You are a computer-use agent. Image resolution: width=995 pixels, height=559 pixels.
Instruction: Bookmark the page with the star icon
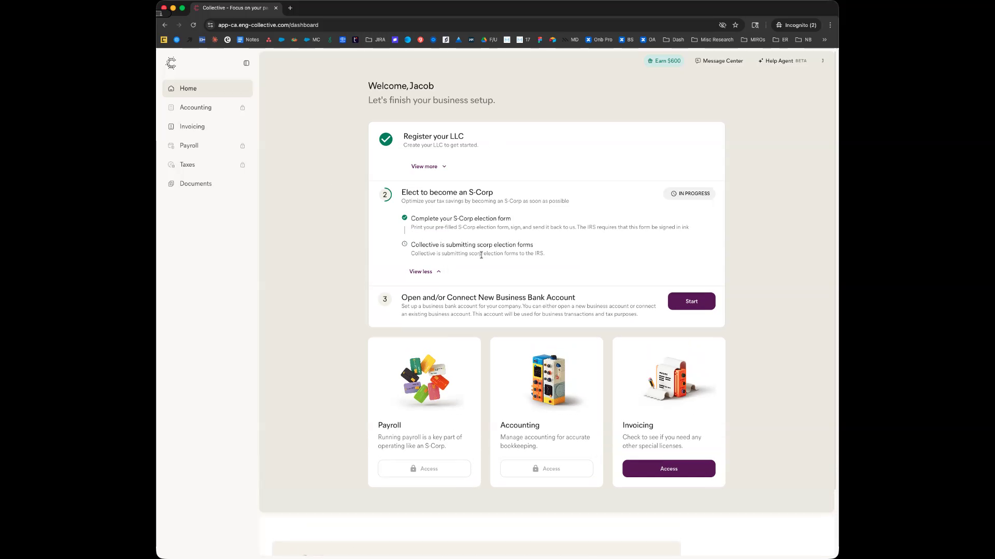(x=735, y=25)
